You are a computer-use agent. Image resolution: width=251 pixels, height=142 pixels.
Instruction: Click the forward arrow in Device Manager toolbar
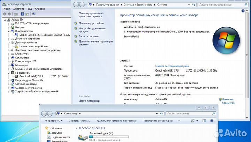pos(9,14)
